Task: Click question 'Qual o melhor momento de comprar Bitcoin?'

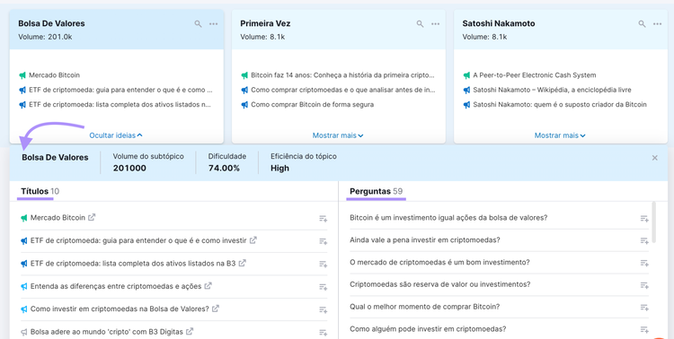Action: [425, 307]
